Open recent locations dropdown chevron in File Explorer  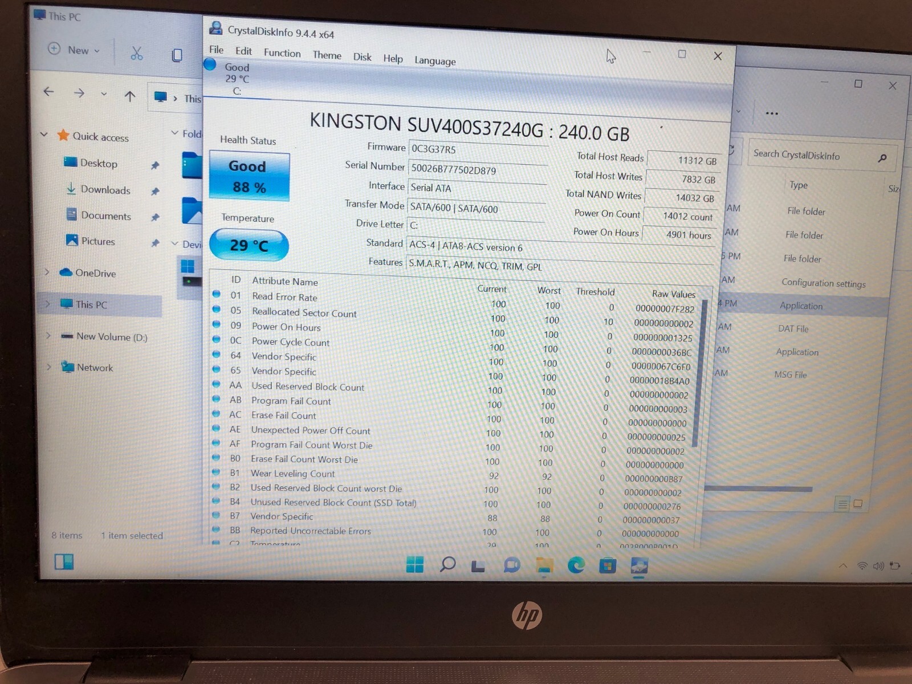(x=104, y=94)
